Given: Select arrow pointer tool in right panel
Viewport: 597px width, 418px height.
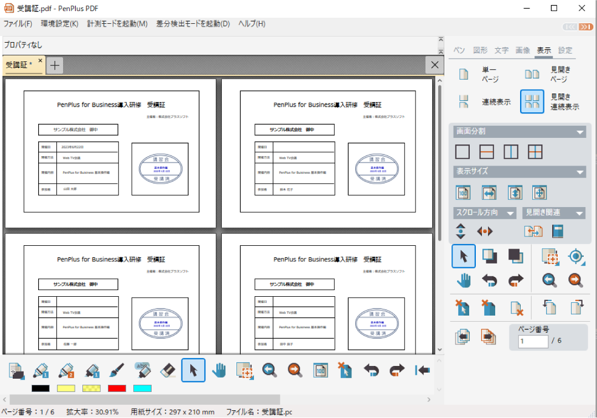Looking at the screenshot, I should tap(463, 256).
